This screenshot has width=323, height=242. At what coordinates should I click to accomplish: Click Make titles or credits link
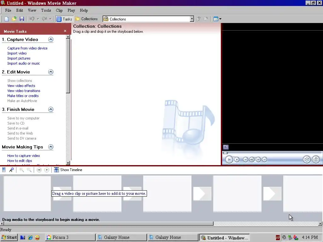(23, 96)
